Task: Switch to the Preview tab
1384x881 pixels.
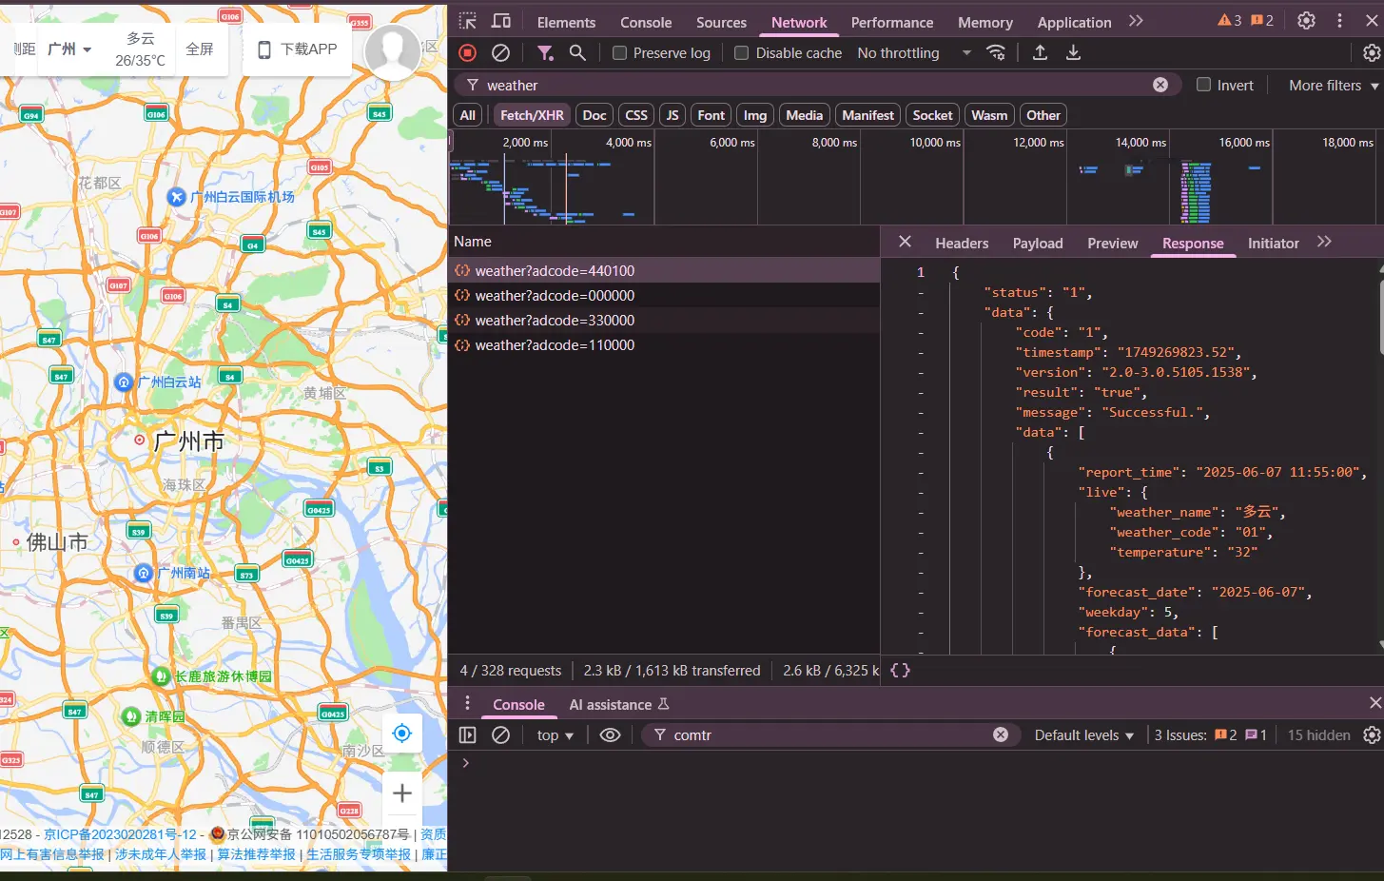Action: pyautogui.click(x=1112, y=244)
